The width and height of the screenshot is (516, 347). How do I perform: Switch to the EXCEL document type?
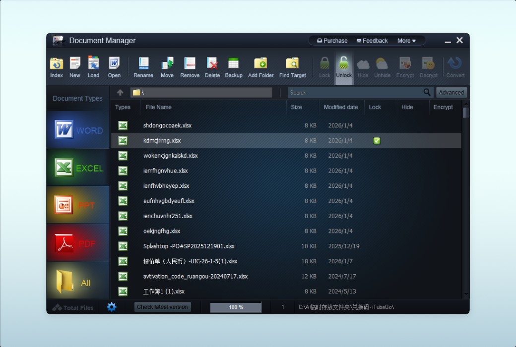pos(78,168)
